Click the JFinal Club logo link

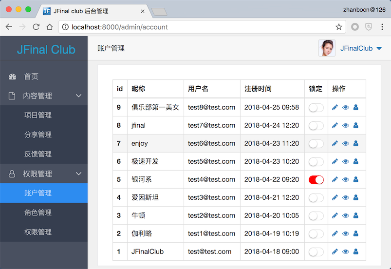(x=46, y=49)
